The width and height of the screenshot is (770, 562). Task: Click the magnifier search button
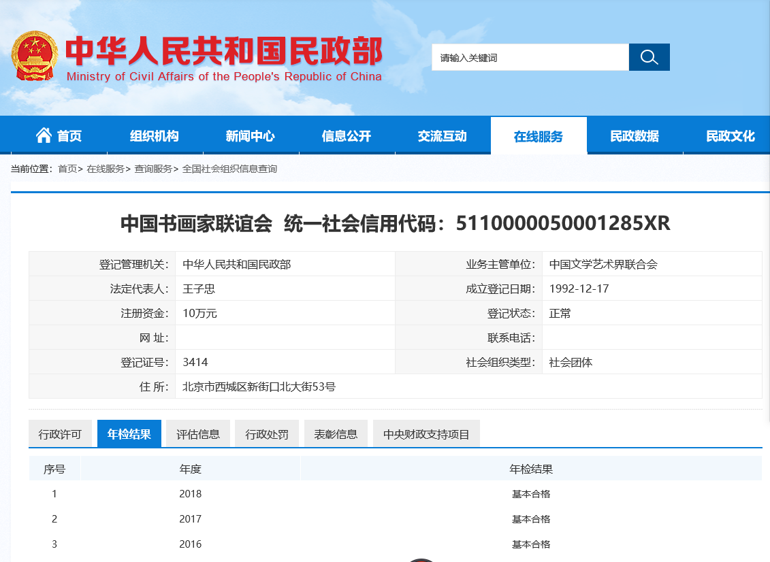(649, 57)
